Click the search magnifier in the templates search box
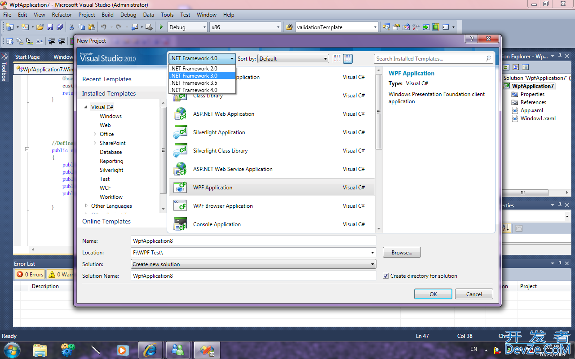 488,58
